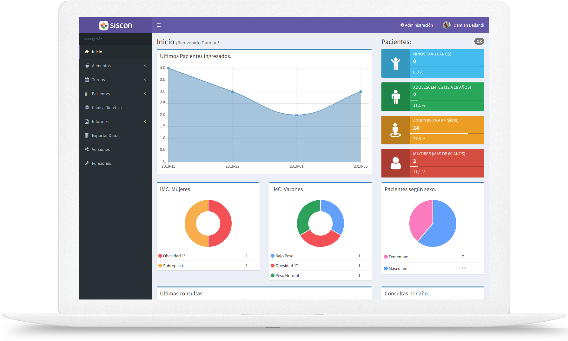Click the Funciones wrench icon

click(x=87, y=163)
